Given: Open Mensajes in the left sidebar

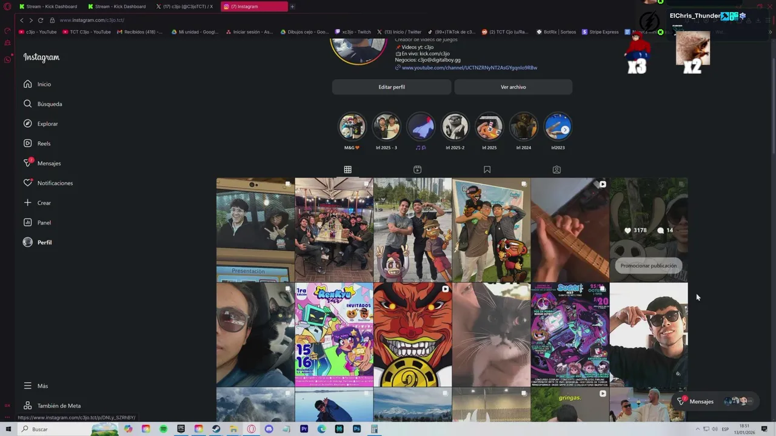Looking at the screenshot, I should tap(42, 163).
